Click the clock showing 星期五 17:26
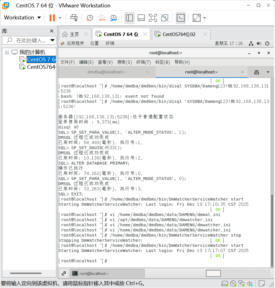The height and width of the screenshot is (288, 275). tap(229, 43)
